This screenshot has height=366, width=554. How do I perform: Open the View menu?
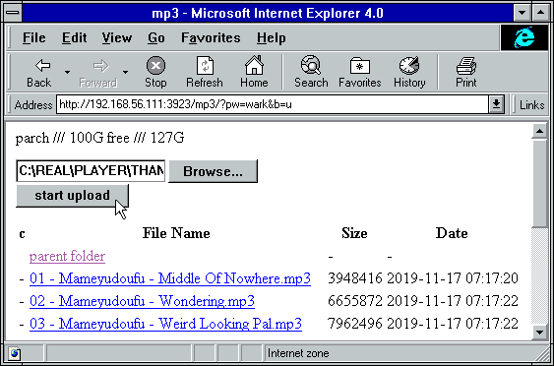tap(117, 37)
